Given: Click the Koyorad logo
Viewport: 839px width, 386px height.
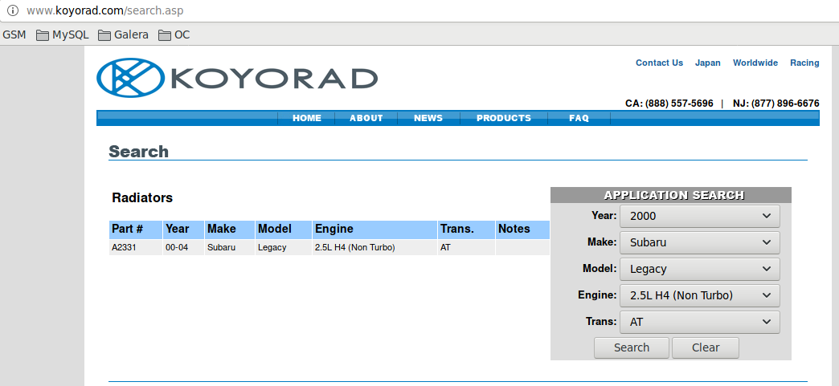Looking at the screenshot, I should point(237,78).
